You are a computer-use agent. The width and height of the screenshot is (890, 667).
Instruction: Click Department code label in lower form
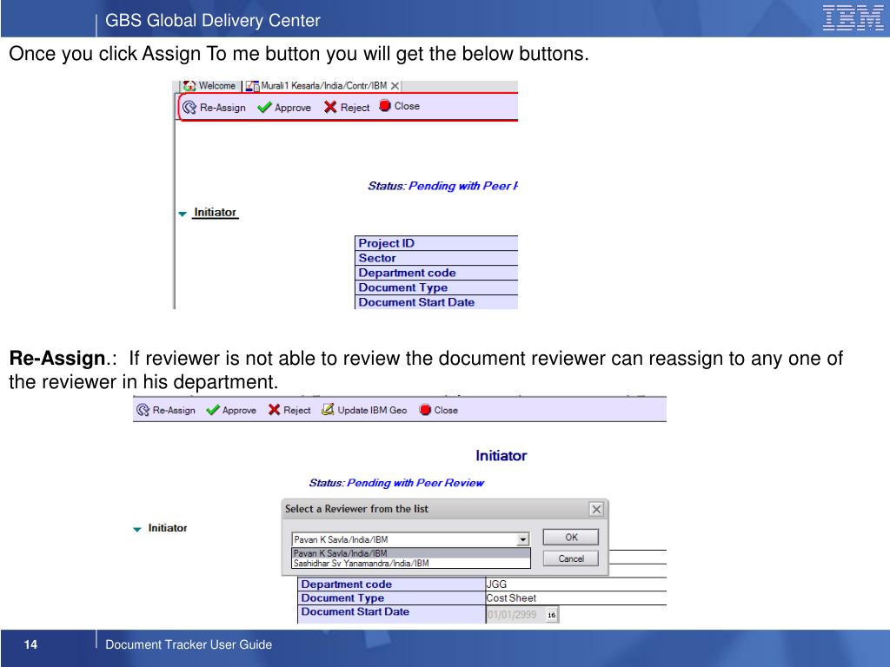[x=346, y=584]
